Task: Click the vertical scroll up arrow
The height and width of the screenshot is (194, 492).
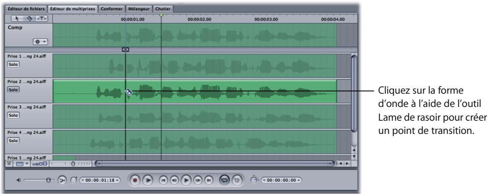Action: pos(354,150)
